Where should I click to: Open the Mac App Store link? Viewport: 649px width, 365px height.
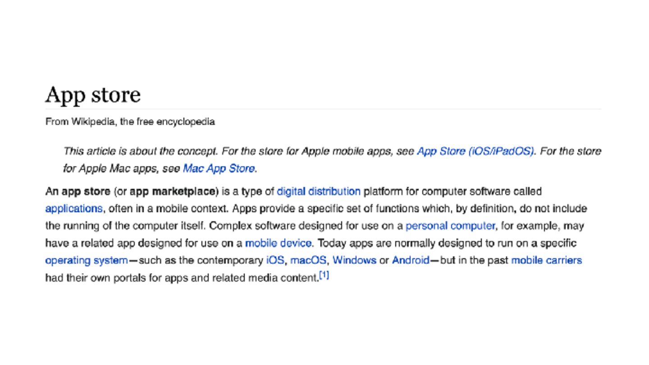[219, 169]
